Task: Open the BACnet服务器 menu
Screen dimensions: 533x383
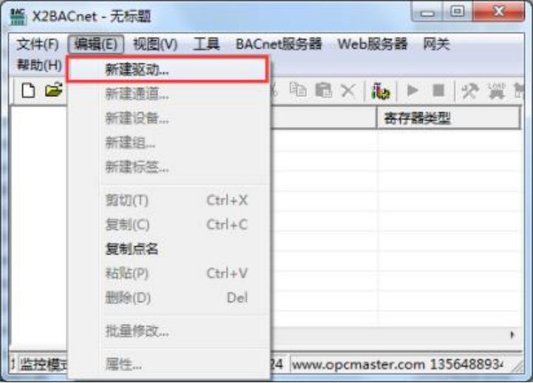Action: [x=279, y=44]
